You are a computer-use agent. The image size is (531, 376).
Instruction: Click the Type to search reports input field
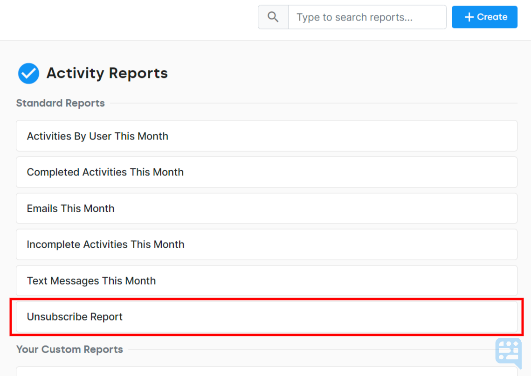pos(367,17)
